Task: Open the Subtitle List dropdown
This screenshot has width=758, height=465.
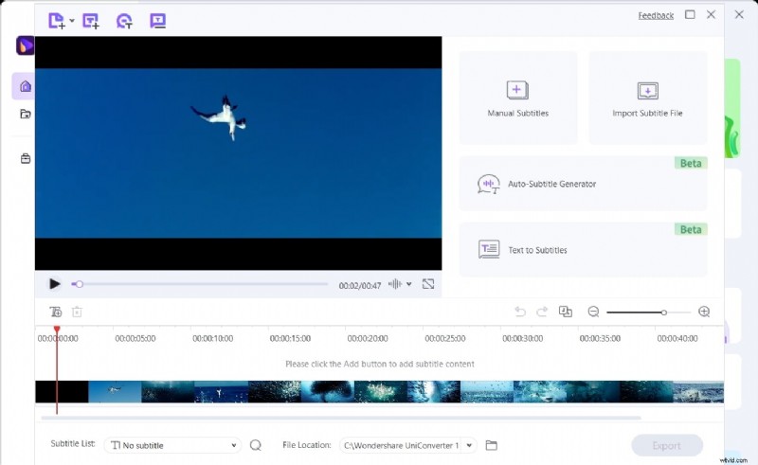Action: click(172, 445)
